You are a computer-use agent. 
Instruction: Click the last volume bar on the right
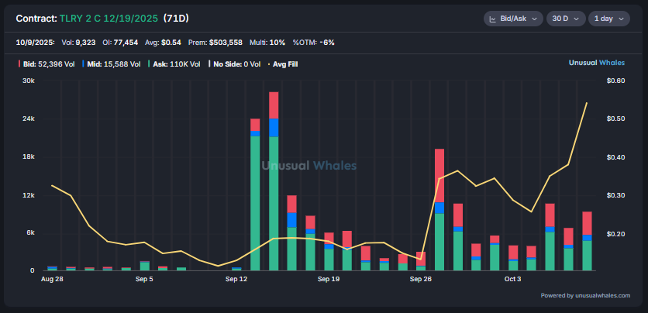click(x=587, y=242)
